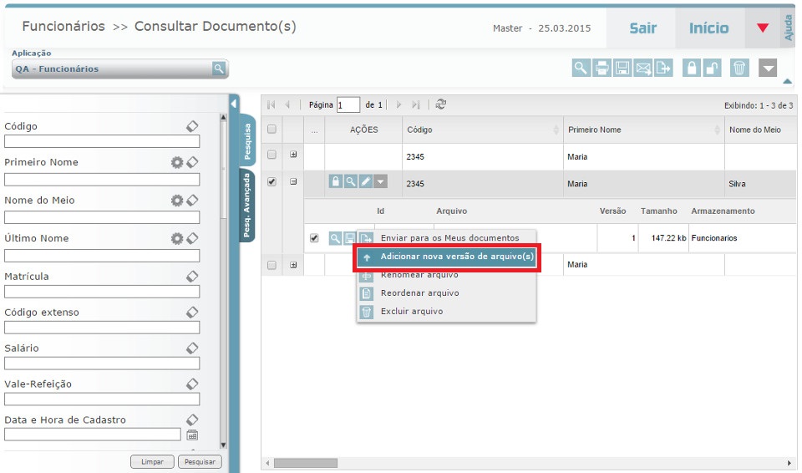This screenshot has width=802, height=473.
Task: Click the pencil edit icon in selected row
Action: [365, 182]
